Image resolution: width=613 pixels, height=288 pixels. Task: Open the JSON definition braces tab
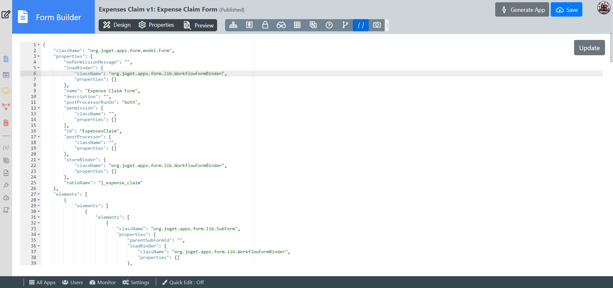361,25
